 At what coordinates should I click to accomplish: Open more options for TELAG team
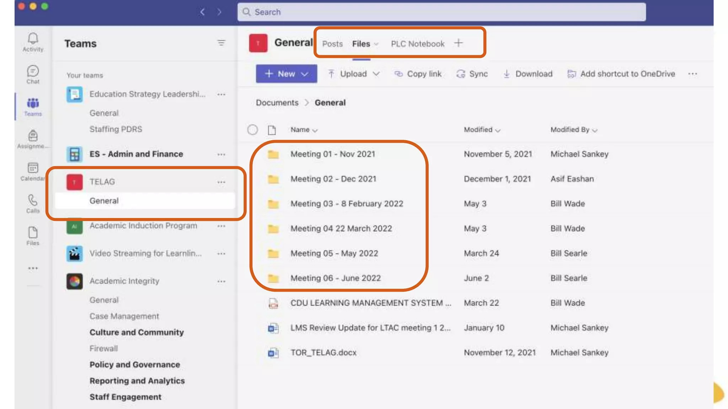click(221, 182)
